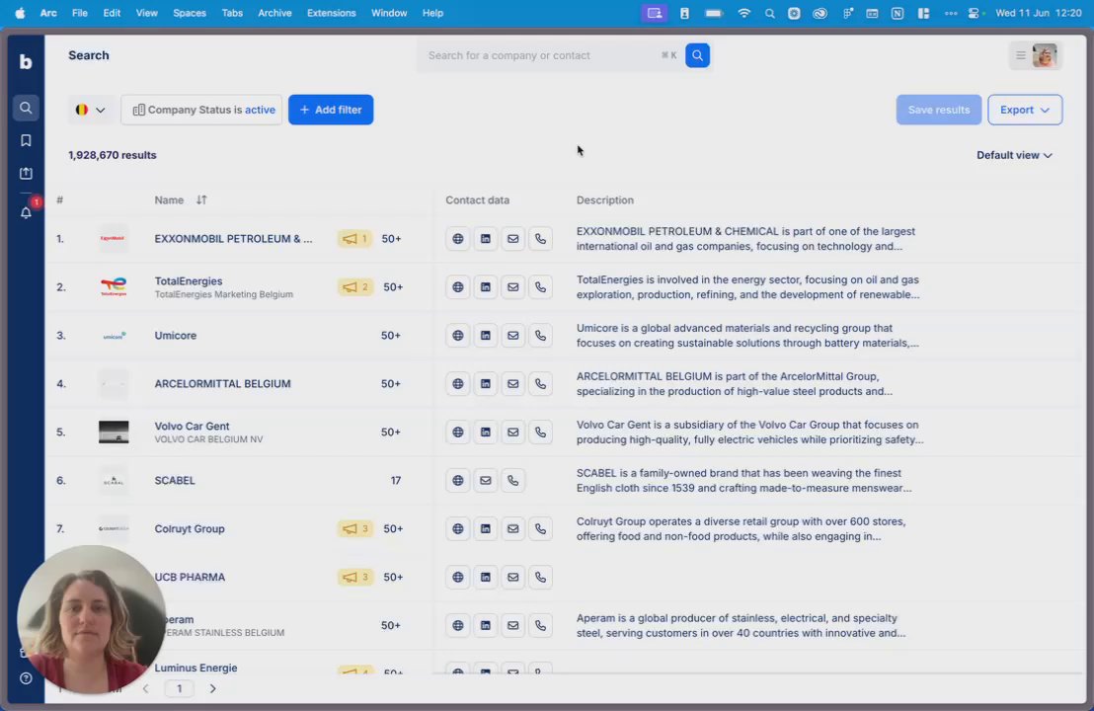The width and height of the screenshot is (1094, 711).
Task: Click email icon for Umicore
Action: click(512, 336)
